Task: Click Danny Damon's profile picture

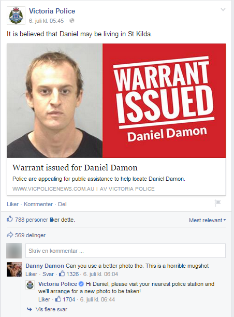Action: (14, 269)
